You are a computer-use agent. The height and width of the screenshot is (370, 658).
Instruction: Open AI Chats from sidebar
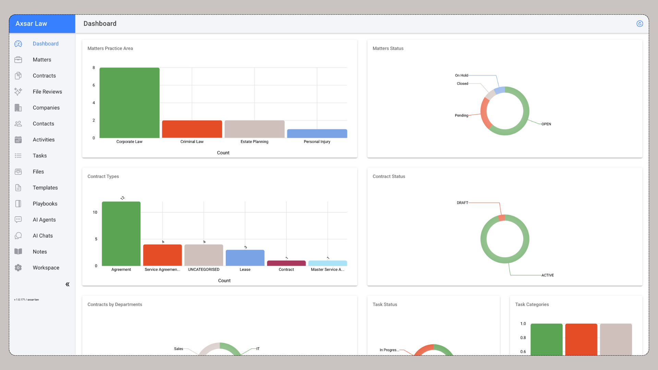[43, 236]
